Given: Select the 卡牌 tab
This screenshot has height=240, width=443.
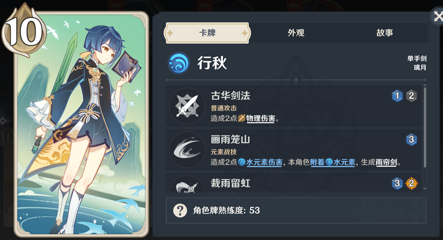Looking at the screenshot, I should coord(207,33).
